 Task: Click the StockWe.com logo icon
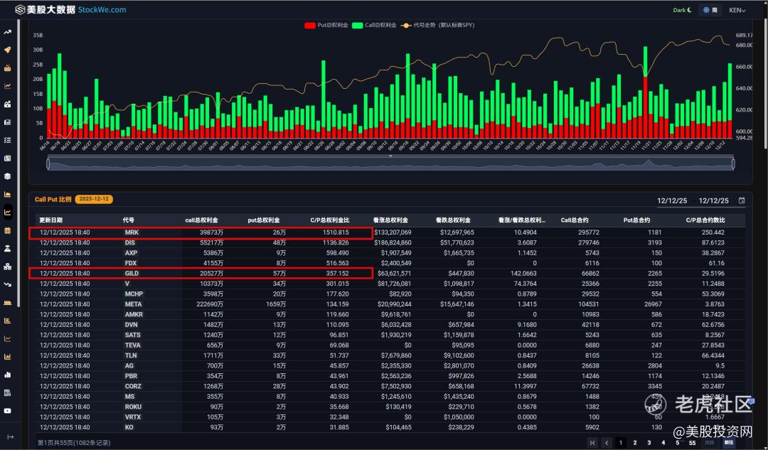pos(19,9)
